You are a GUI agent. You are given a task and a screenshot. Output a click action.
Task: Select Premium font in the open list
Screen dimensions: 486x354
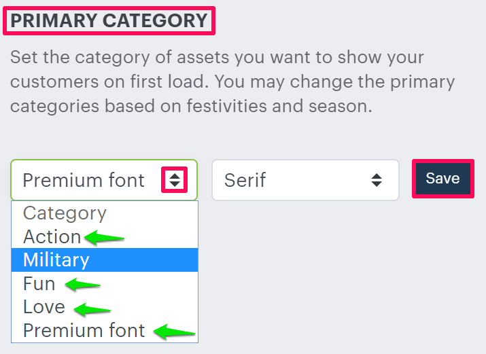coord(84,330)
